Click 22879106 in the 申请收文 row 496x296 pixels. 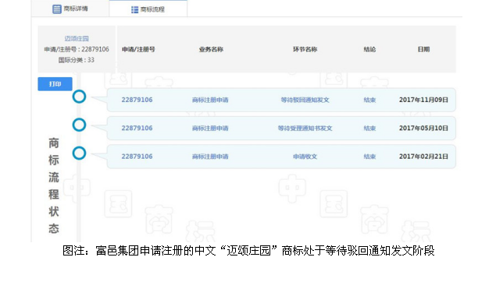(137, 157)
